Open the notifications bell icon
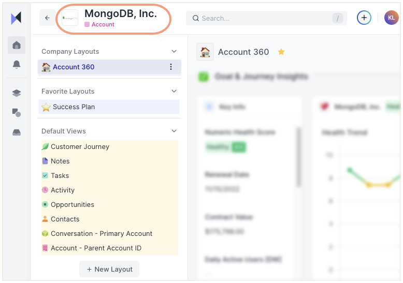 (17, 65)
